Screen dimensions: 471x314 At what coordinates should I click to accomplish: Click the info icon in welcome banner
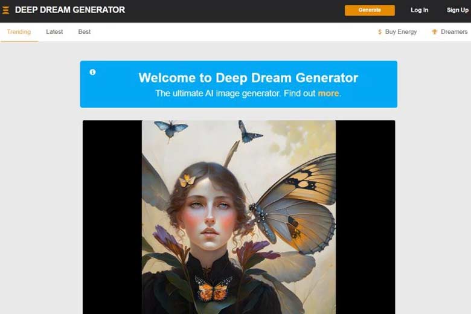coord(92,72)
